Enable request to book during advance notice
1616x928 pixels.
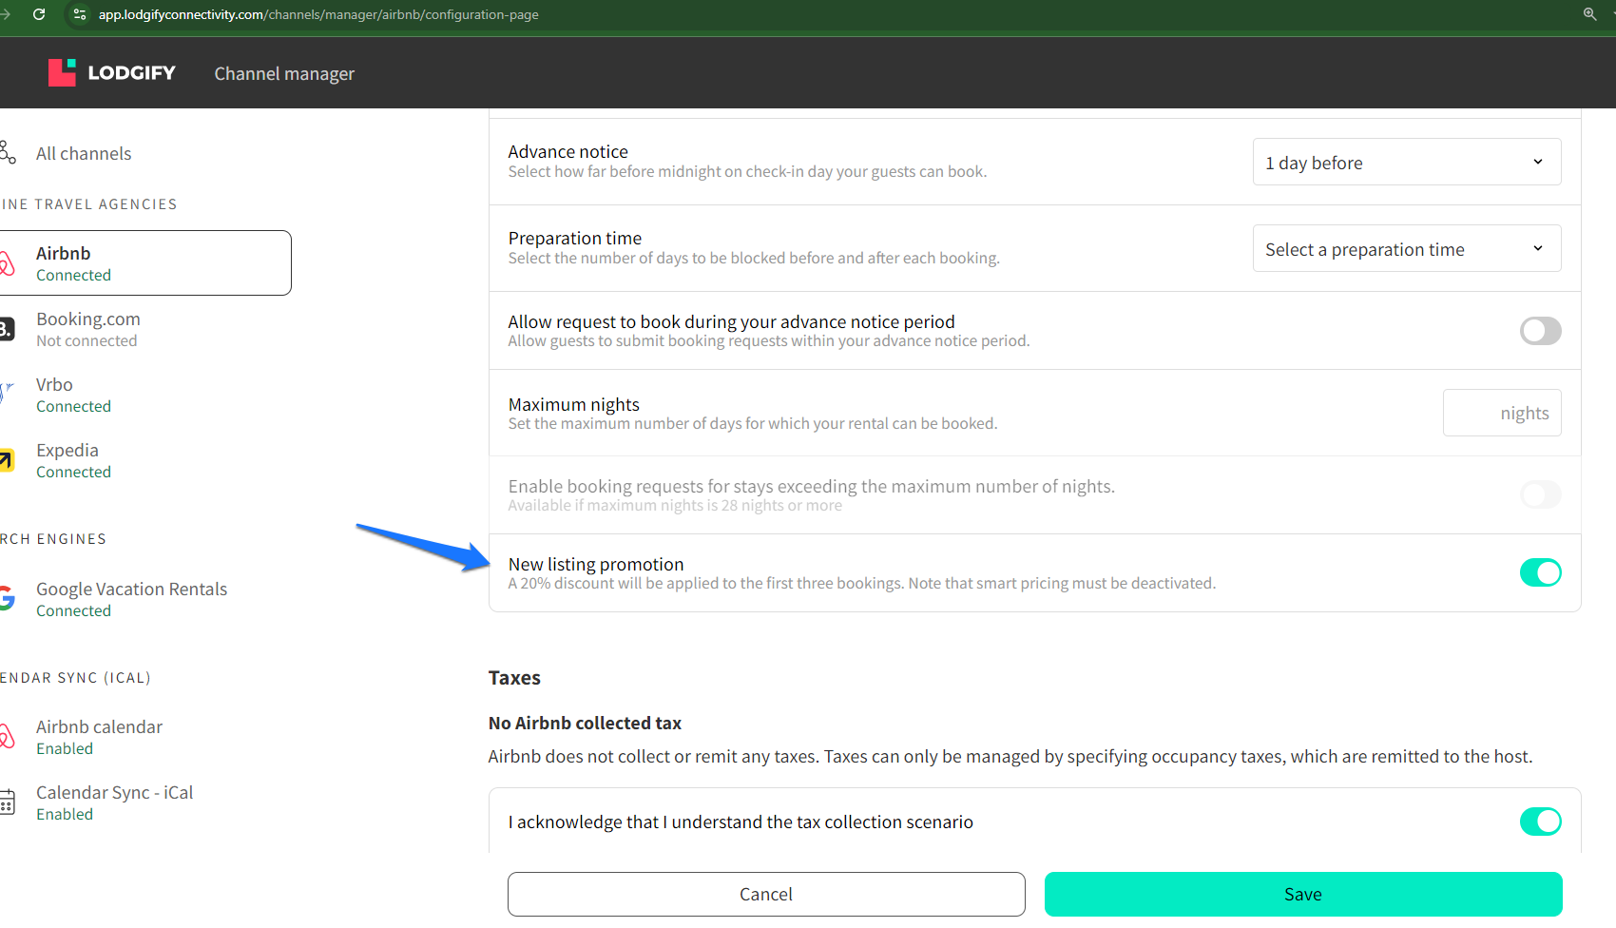coord(1540,331)
